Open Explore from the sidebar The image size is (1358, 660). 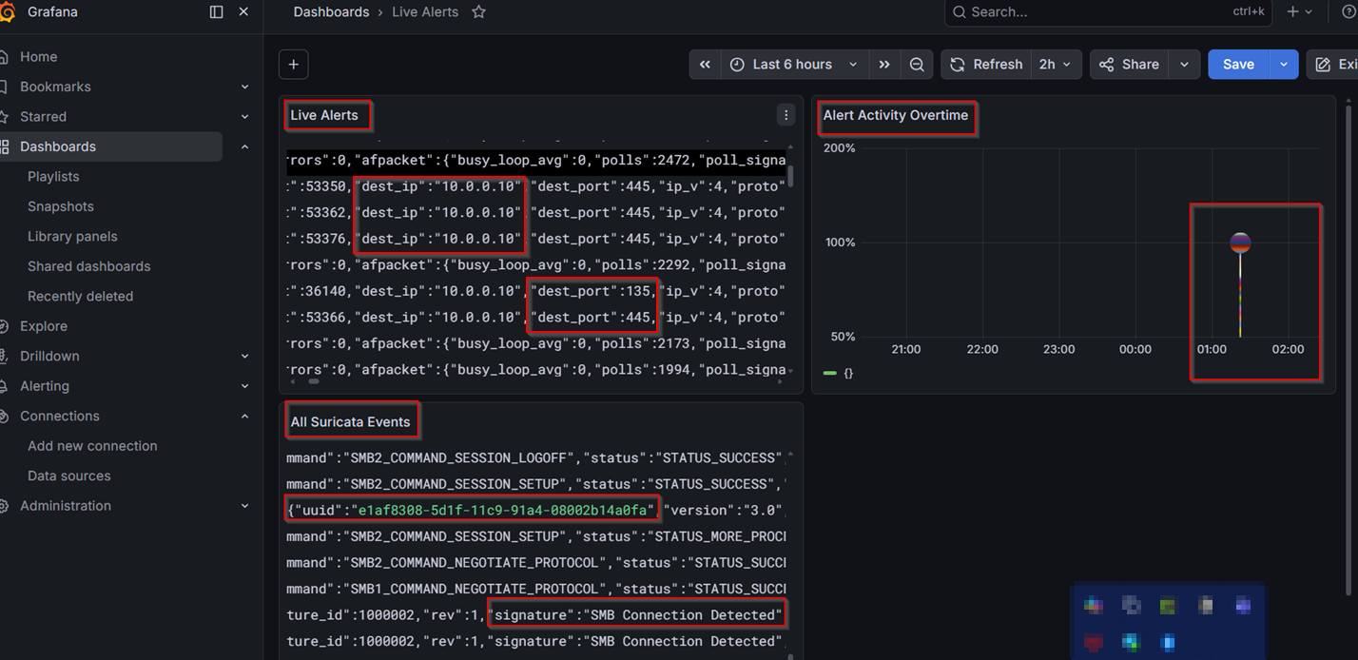[44, 326]
